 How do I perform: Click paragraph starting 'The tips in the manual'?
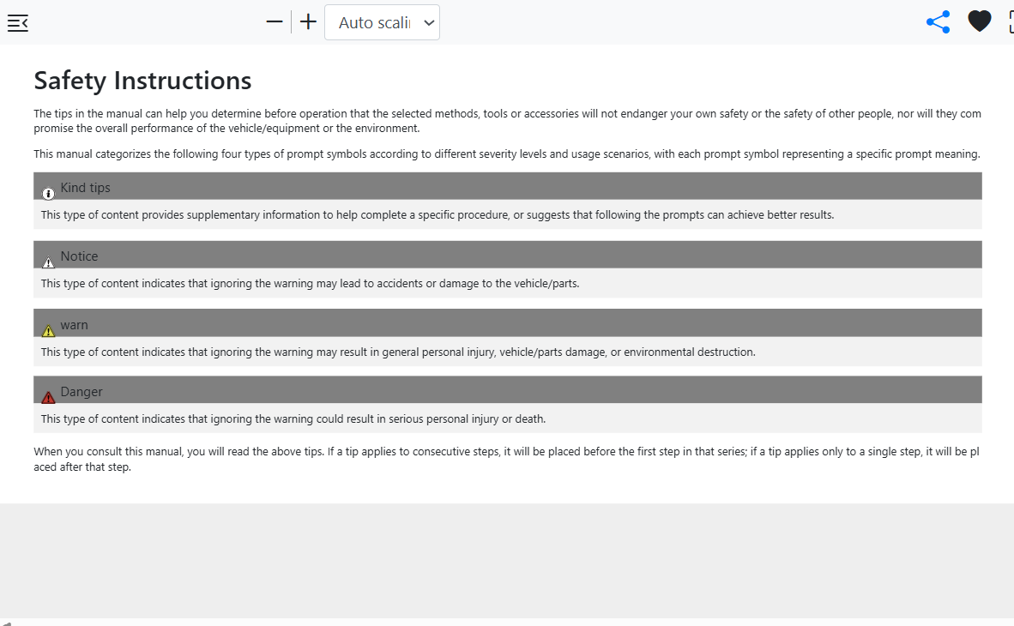(507, 121)
